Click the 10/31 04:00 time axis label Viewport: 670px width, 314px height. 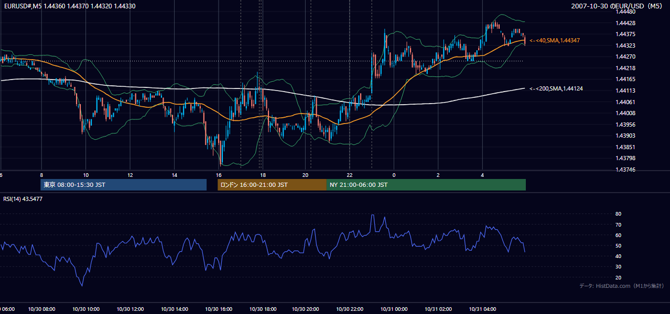pos(482,309)
